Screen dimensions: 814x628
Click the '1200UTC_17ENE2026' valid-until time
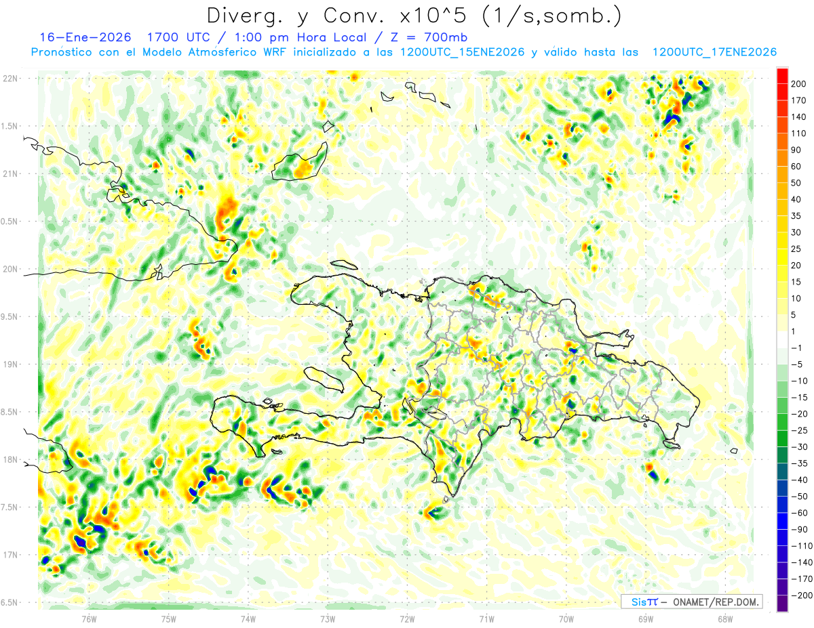pyautogui.click(x=714, y=52)
